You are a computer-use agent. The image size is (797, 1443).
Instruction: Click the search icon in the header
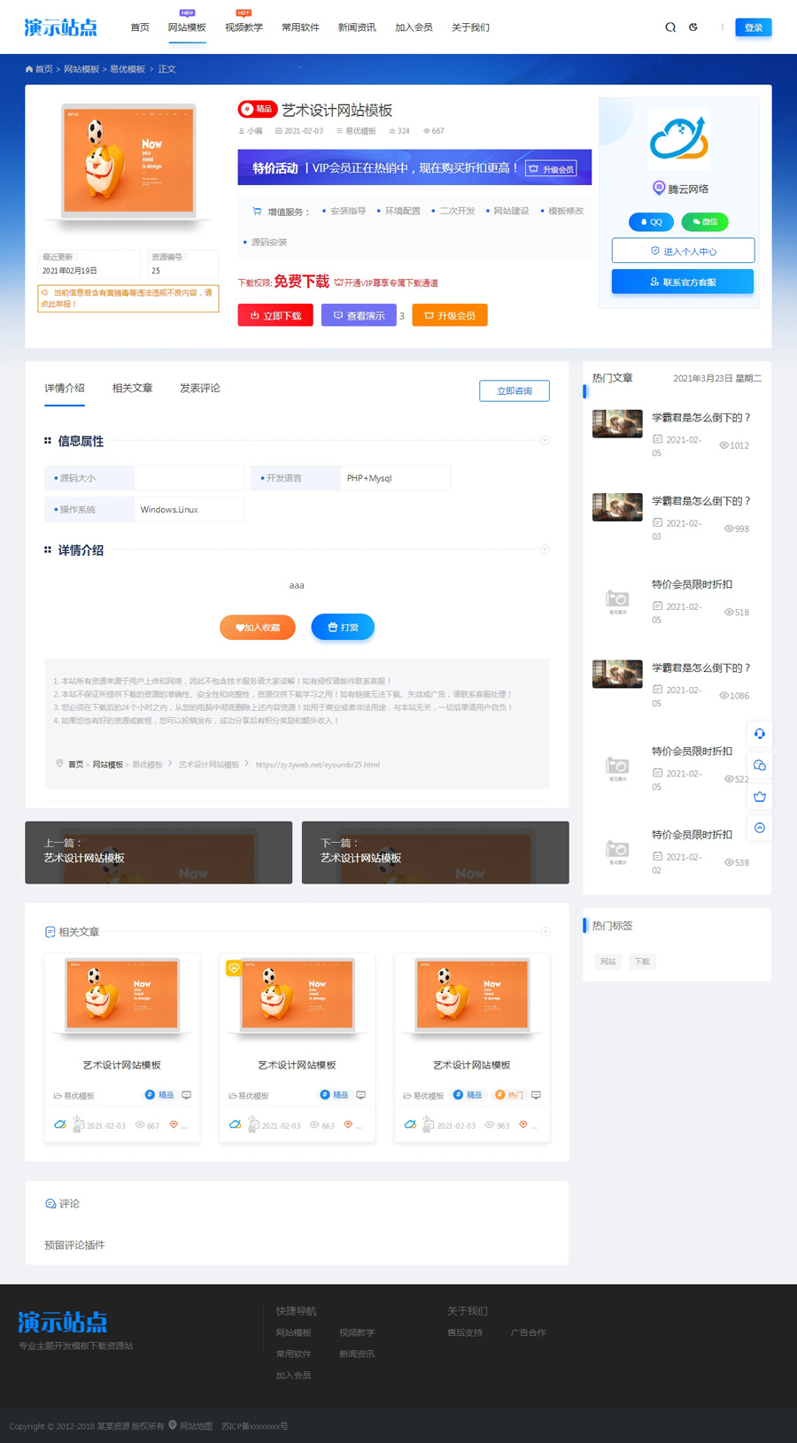click(x=670, y=27)
